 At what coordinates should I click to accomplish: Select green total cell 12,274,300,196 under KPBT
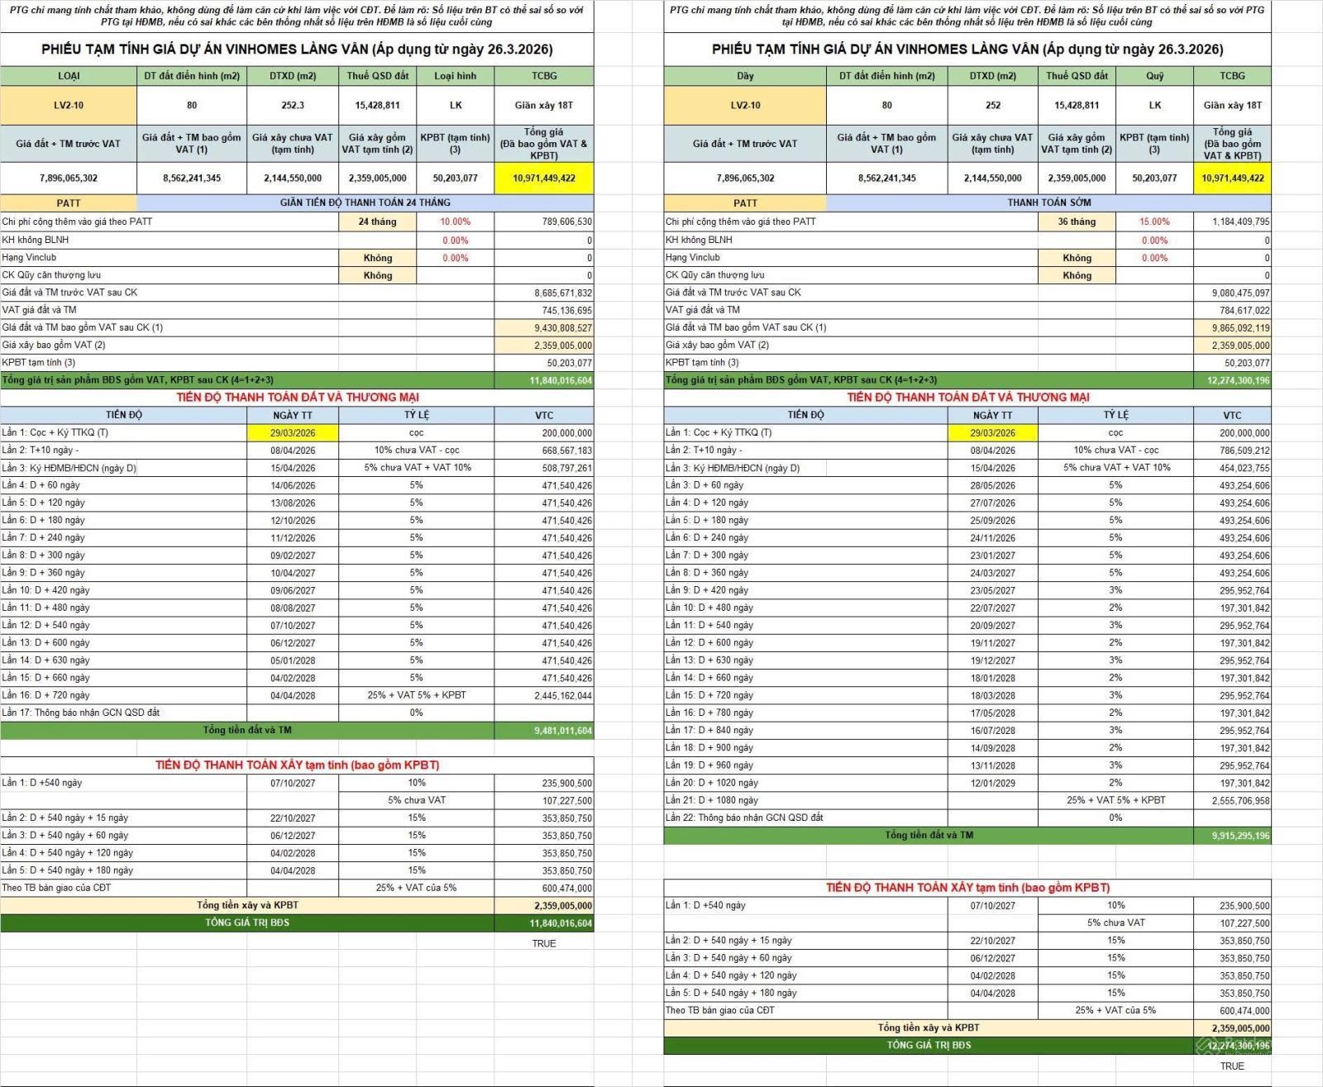[1232, 380]
